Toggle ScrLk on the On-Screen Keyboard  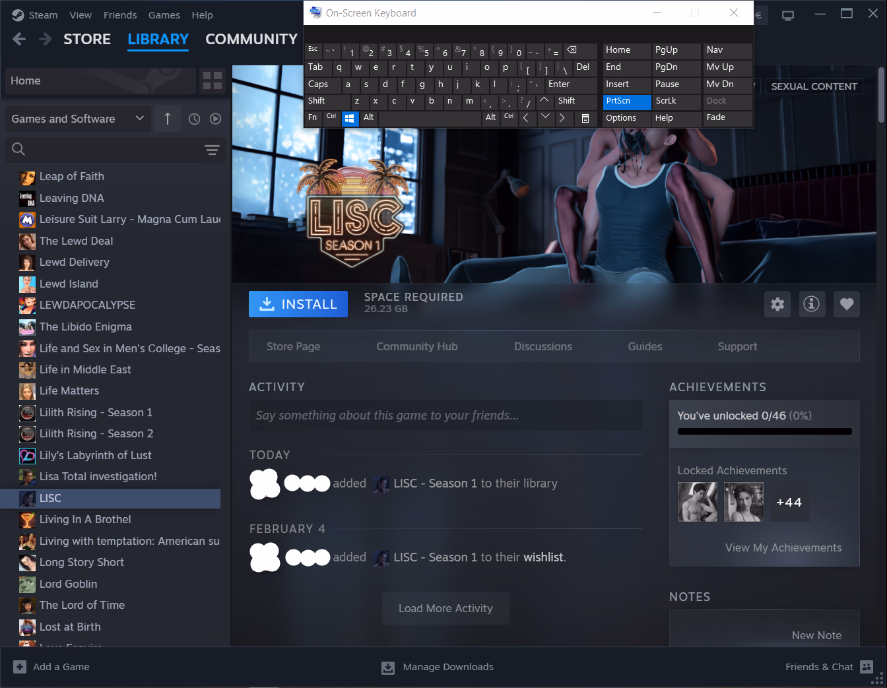point(676,102)
